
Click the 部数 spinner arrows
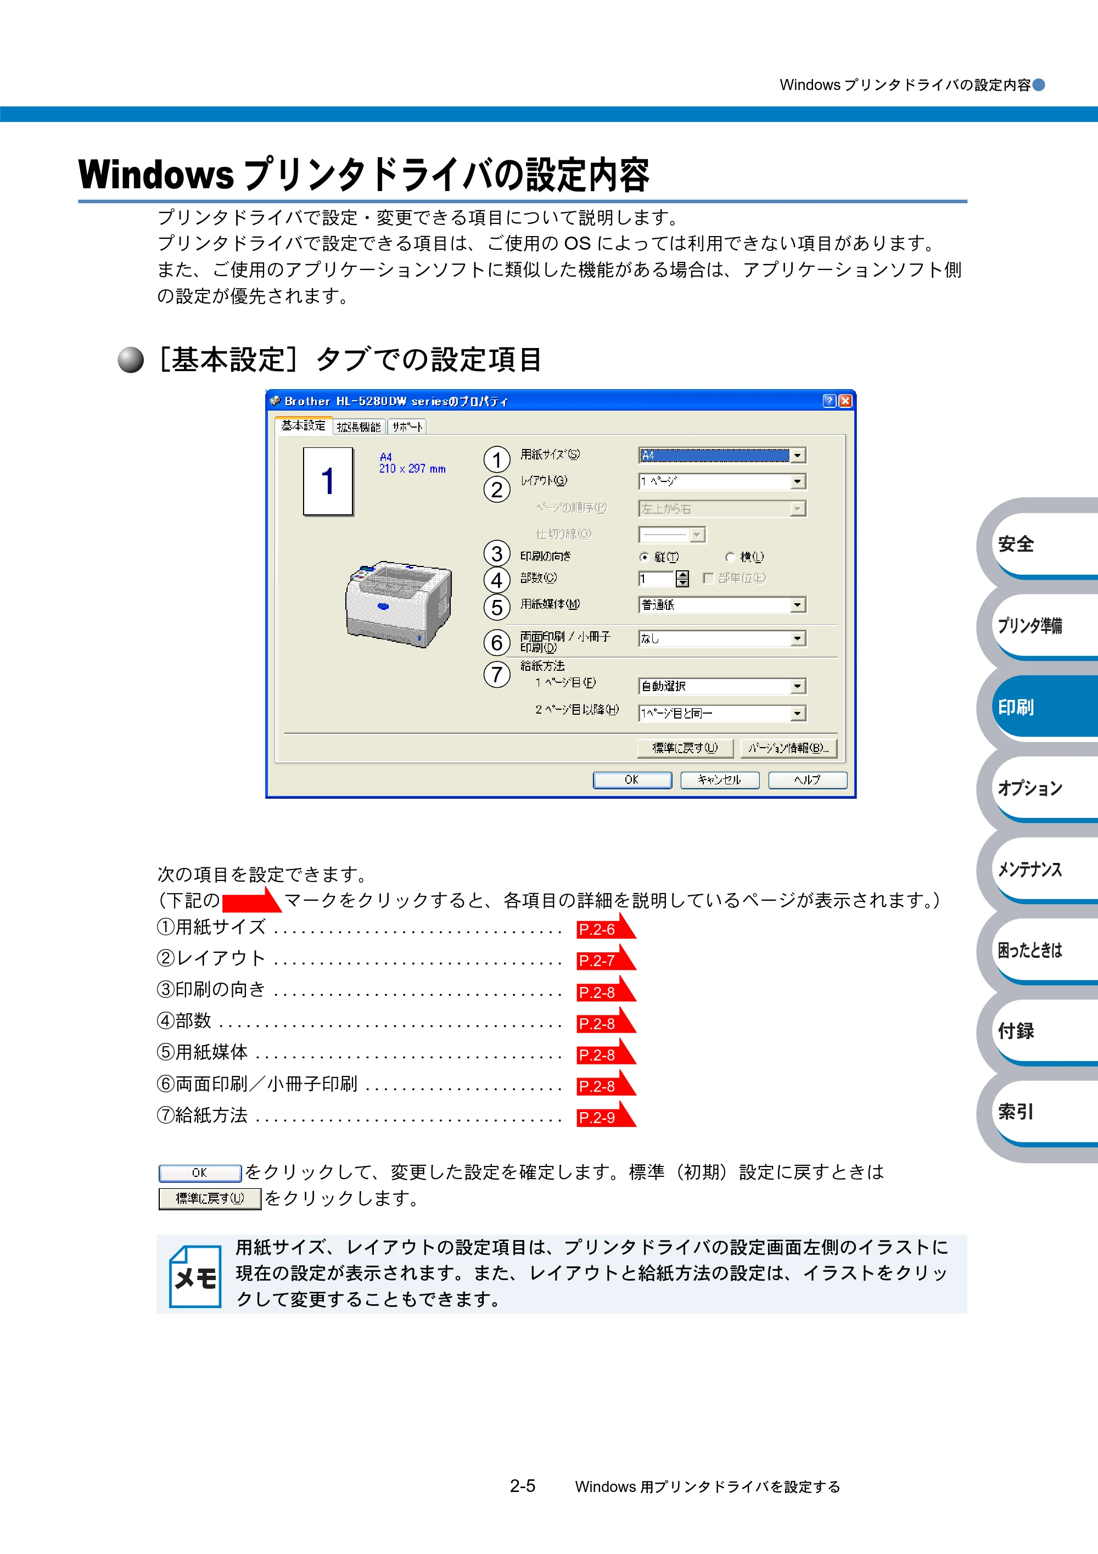click(682, 579)
